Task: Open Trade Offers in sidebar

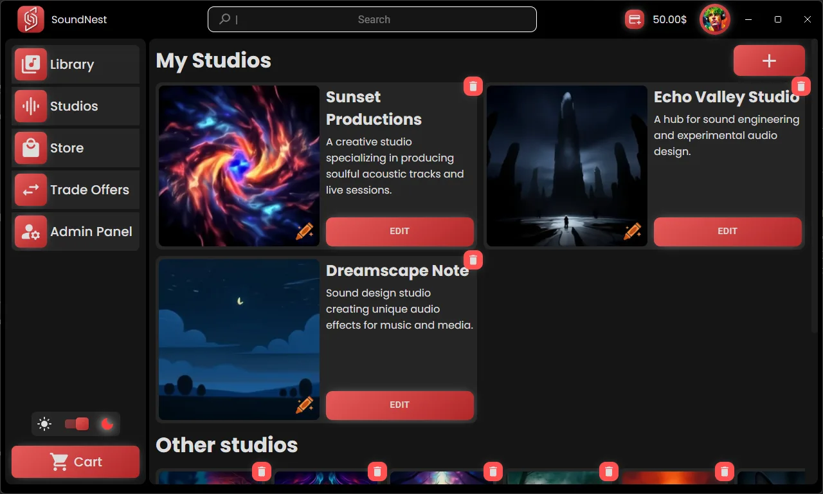Action: click(x=76, y=190)
